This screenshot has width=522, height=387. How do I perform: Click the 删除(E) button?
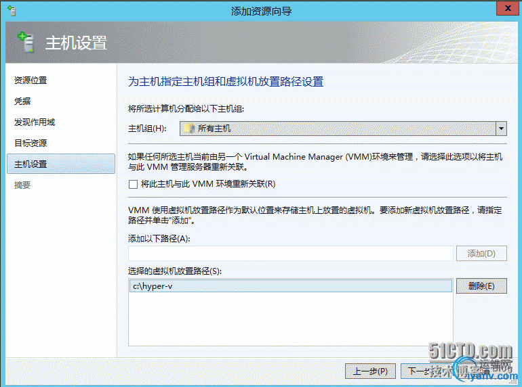click(481, 286)
